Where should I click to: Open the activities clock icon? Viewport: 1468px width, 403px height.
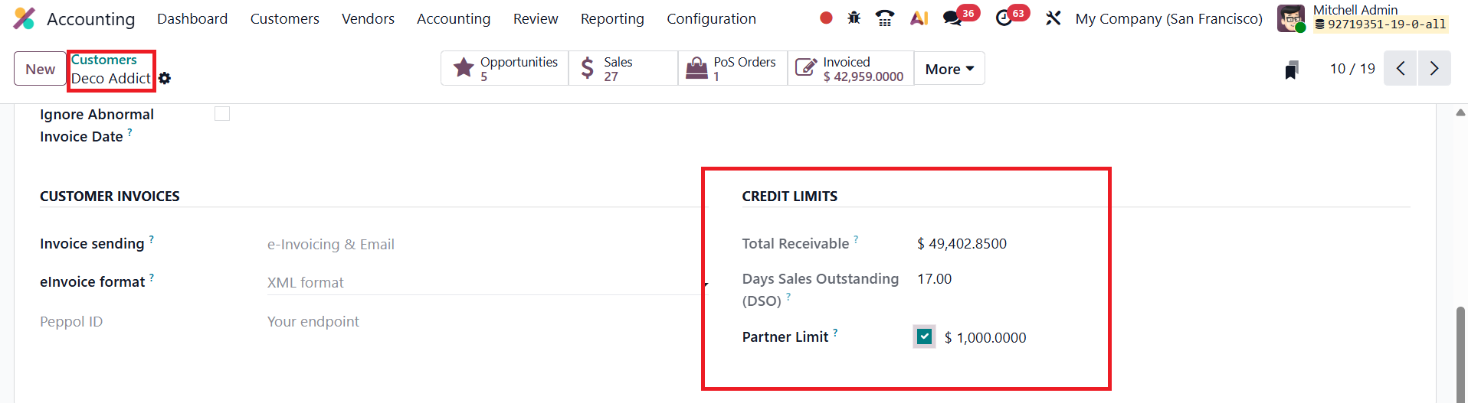coord(1004,18)
